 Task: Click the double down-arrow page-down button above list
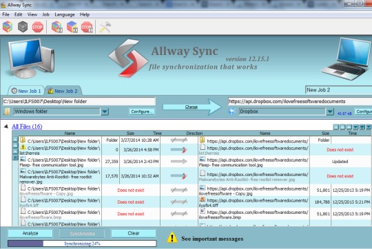362,127
